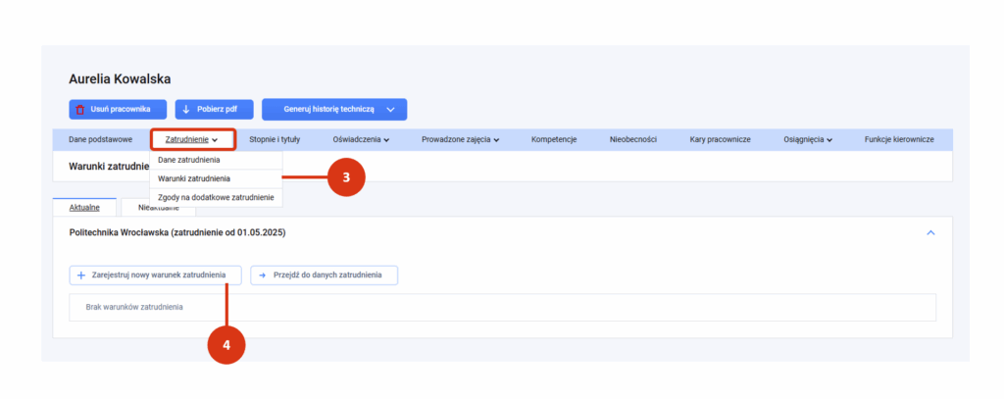Click the Pobierz pdf button
The height and width of the screenshot is (399, 1004).
(x=215, y=110)
